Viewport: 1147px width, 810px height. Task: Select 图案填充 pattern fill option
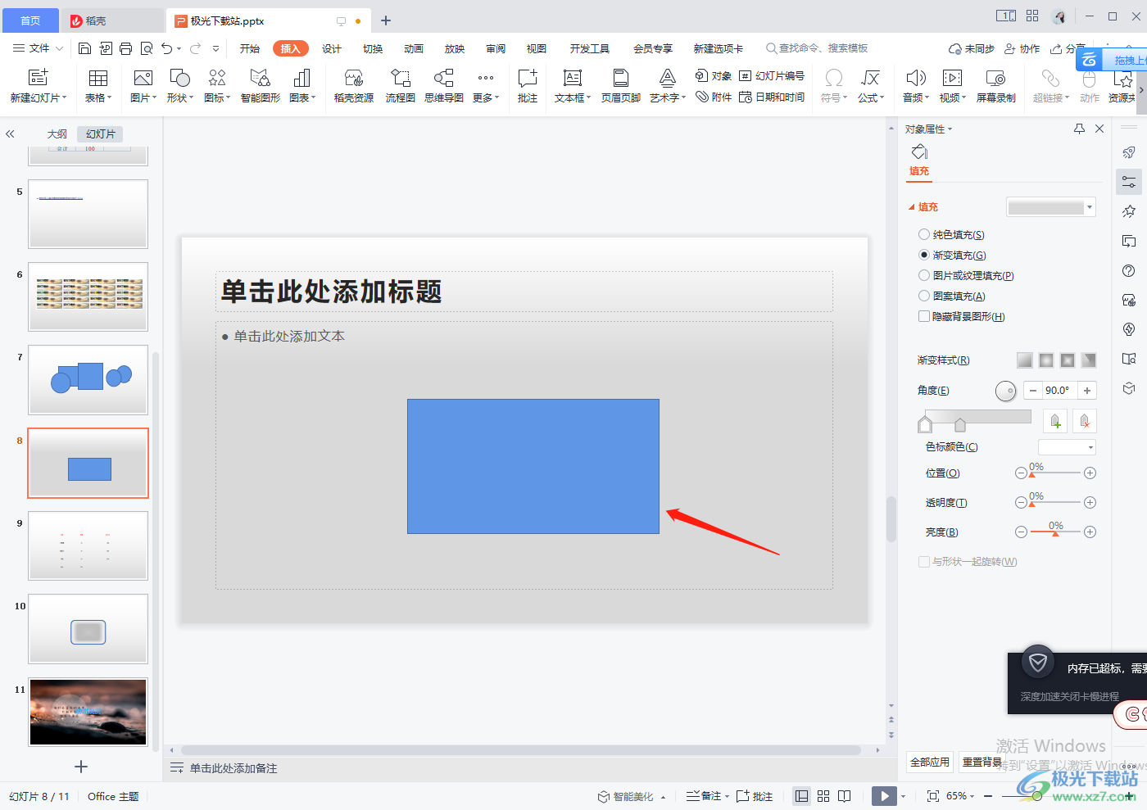click(x=924, y=296)
